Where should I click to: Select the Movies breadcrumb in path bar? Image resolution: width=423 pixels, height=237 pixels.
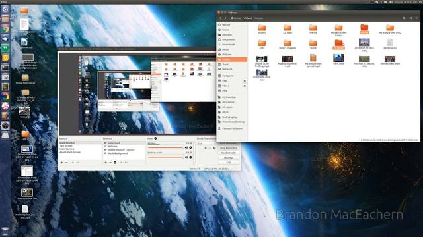click(258, 18)
